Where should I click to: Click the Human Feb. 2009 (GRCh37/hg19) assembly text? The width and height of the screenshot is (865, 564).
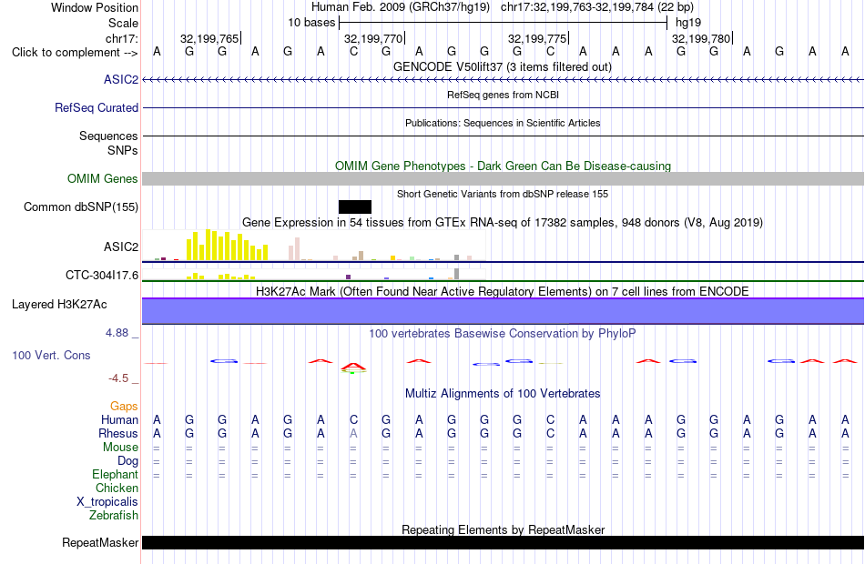pos(401,7)
